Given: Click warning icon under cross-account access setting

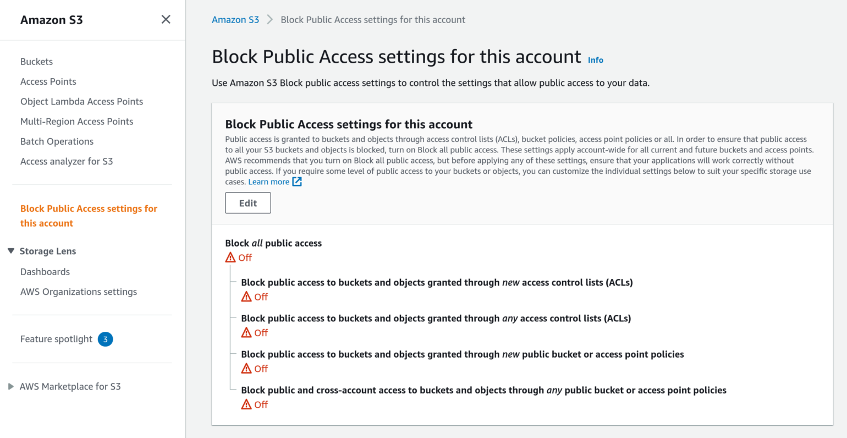Looking at the screenshot, I should coord(246,404).
